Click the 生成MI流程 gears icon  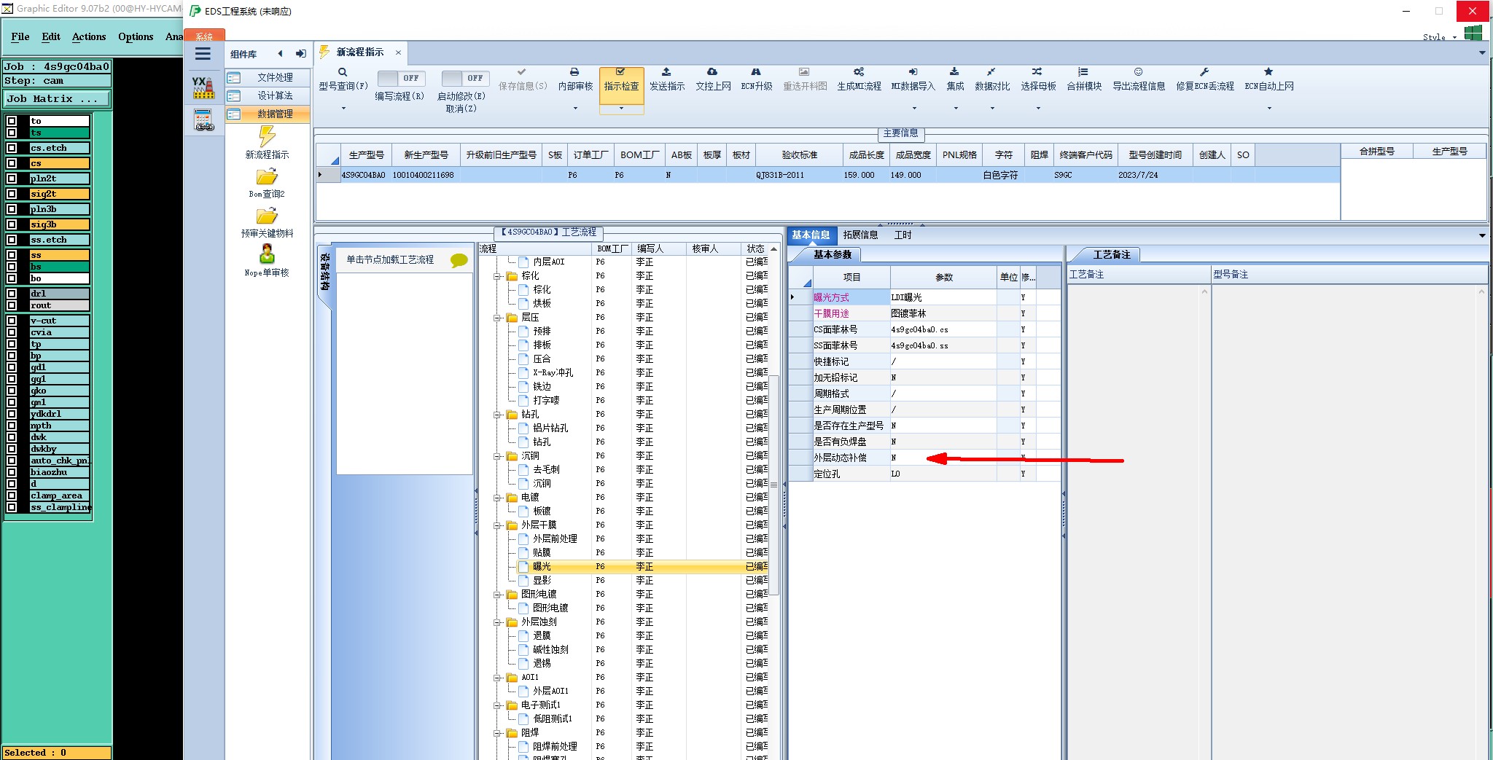(859, 72)
